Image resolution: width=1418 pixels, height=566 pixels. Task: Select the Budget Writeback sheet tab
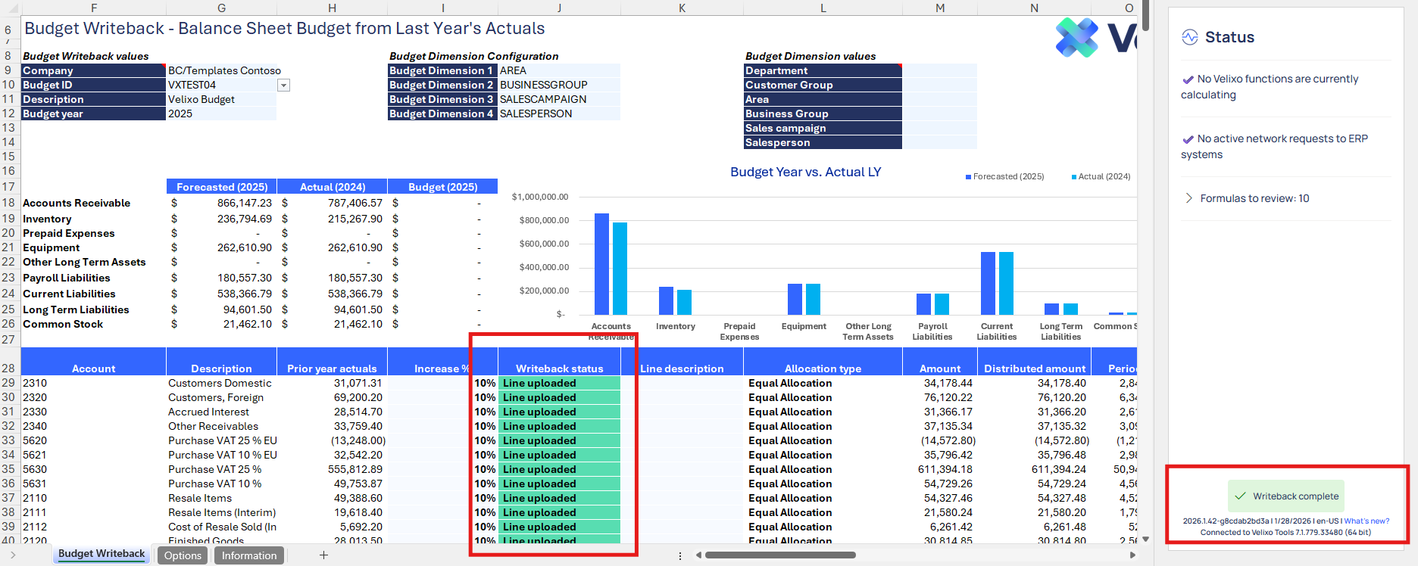[x=102, y=554]
